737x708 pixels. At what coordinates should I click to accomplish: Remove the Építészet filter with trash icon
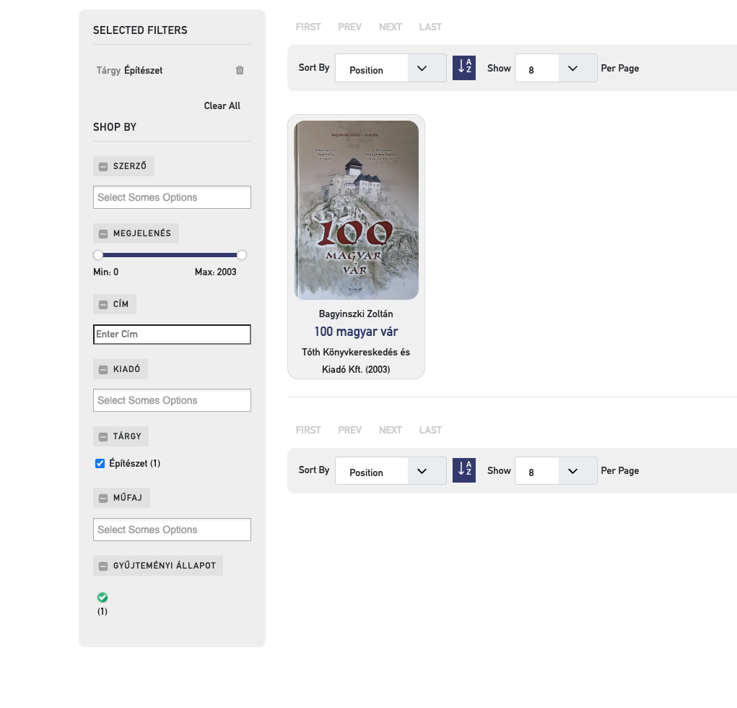(x=240, y=70)
